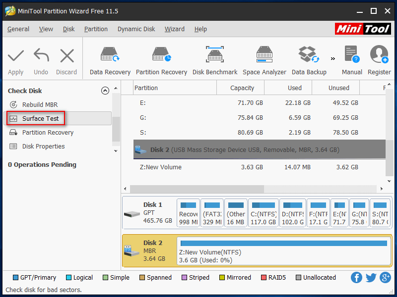The width and height of the screenshot is (397, 297).
Task: Select Z:New Volume partition row
Action: pyautogui.click(x=259, y=167)
